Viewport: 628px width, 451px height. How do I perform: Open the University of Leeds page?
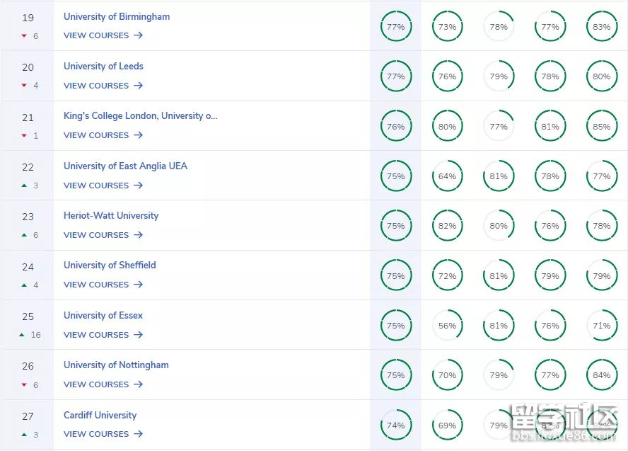[103, 67]
